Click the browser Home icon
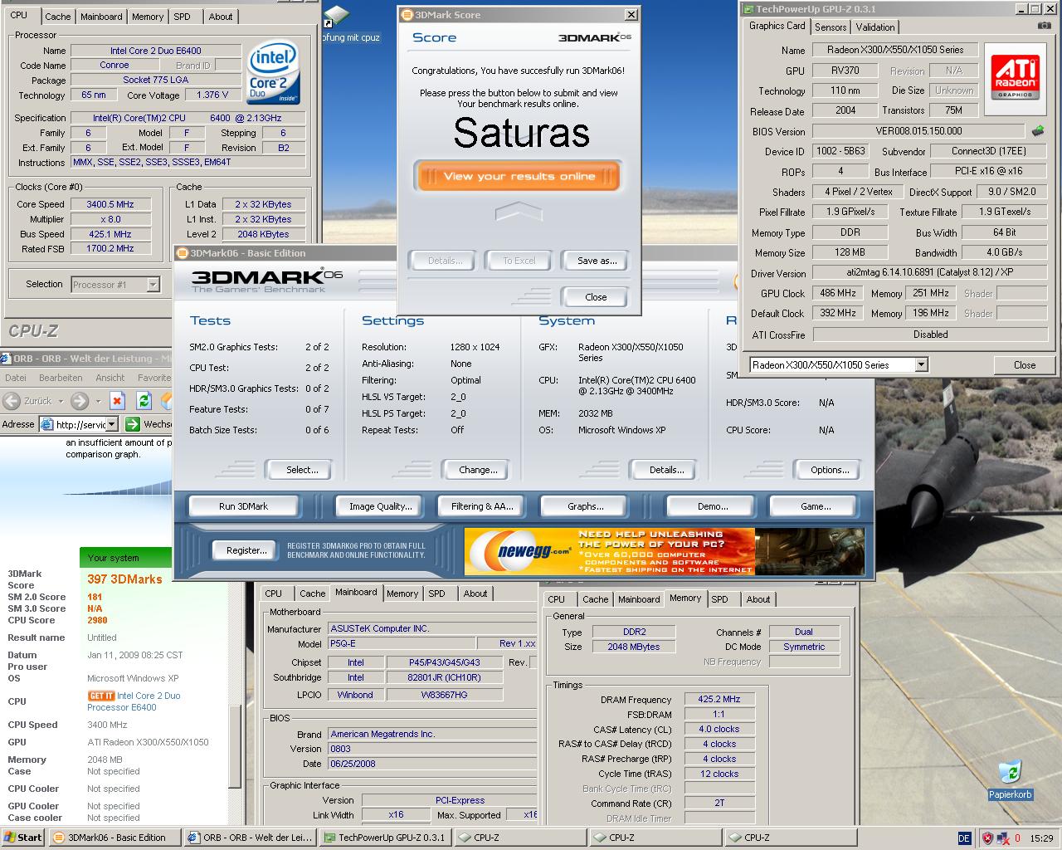This screenshot has height=850, width=1062. (166, 401)
